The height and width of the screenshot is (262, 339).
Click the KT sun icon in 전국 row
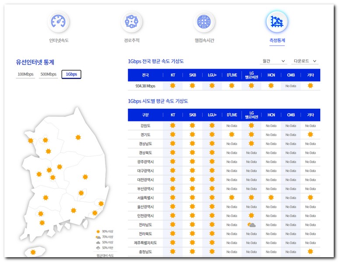point(173,86)
